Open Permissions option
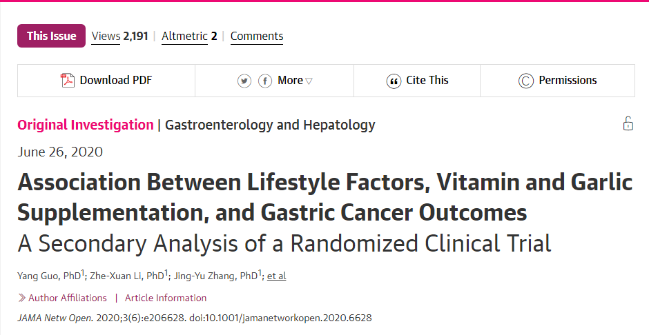 568,81
